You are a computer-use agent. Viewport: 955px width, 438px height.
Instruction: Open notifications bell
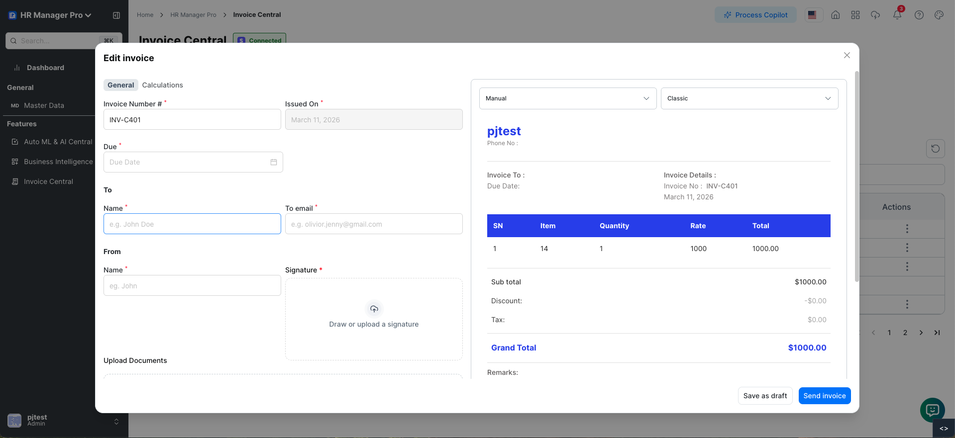pyautogui.click(x=897, y=14)
